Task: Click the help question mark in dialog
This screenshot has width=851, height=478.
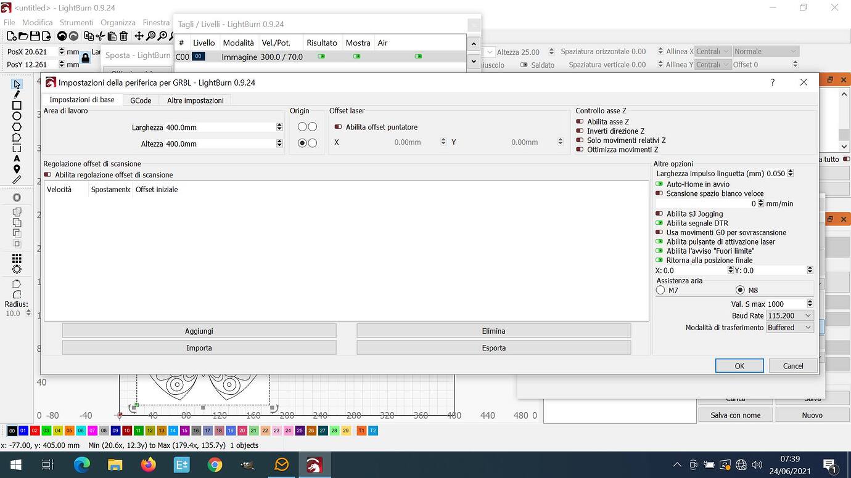Action: [x=773, y=82]
